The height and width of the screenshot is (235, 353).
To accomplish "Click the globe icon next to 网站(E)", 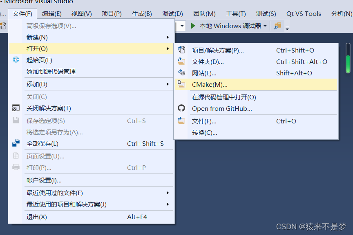I will pos(181,72).
